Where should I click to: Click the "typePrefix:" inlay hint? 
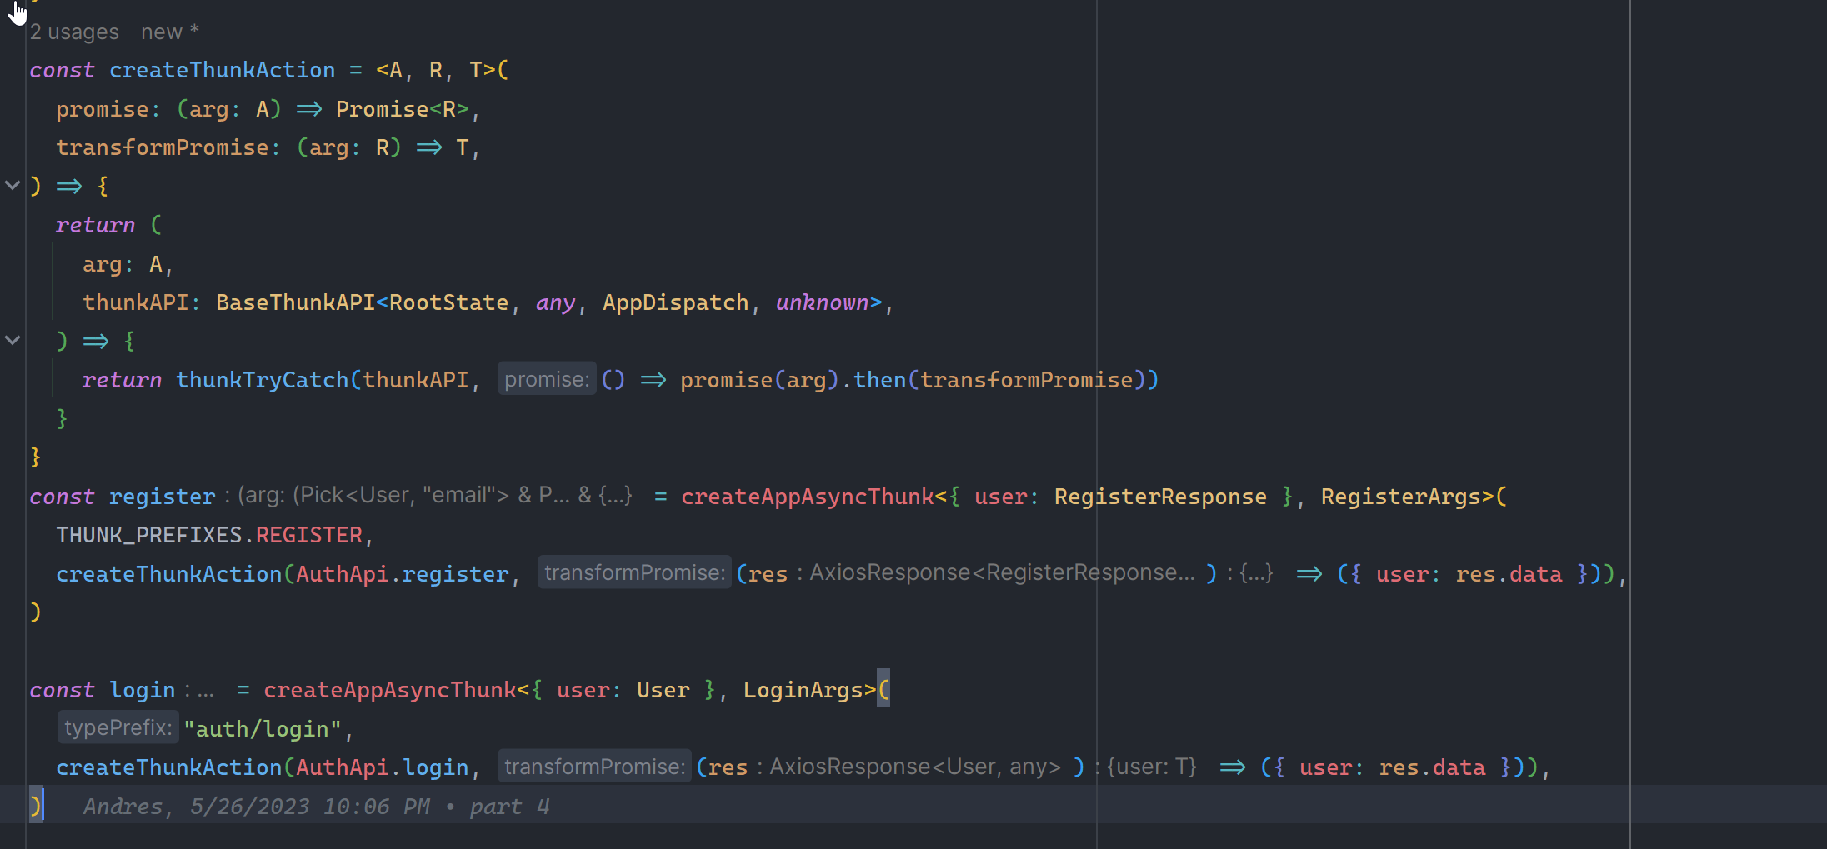pos(118,728)
